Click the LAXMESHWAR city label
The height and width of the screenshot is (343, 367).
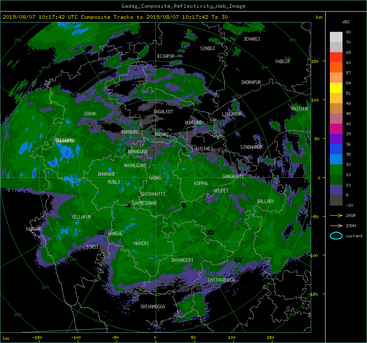pyautogui.click(x=144, y=203)
